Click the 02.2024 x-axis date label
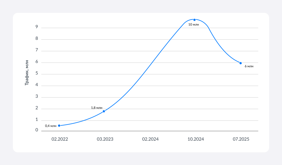The image size is (282, 165). click(150, 139)
